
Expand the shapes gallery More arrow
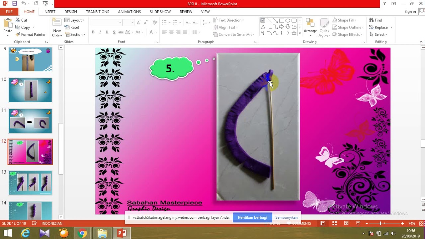click(300, 33)
